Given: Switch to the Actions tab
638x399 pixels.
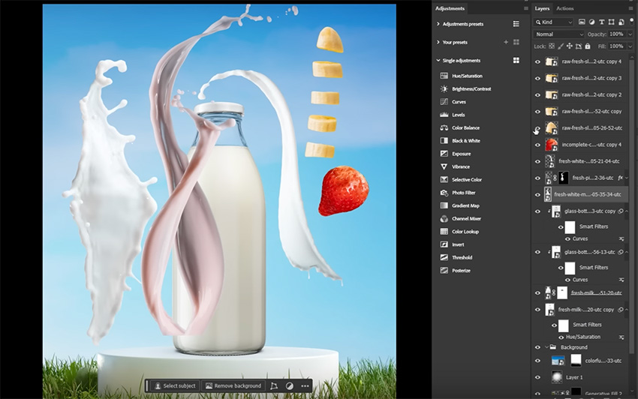Looking at the screenshot, I should (564, 8).
